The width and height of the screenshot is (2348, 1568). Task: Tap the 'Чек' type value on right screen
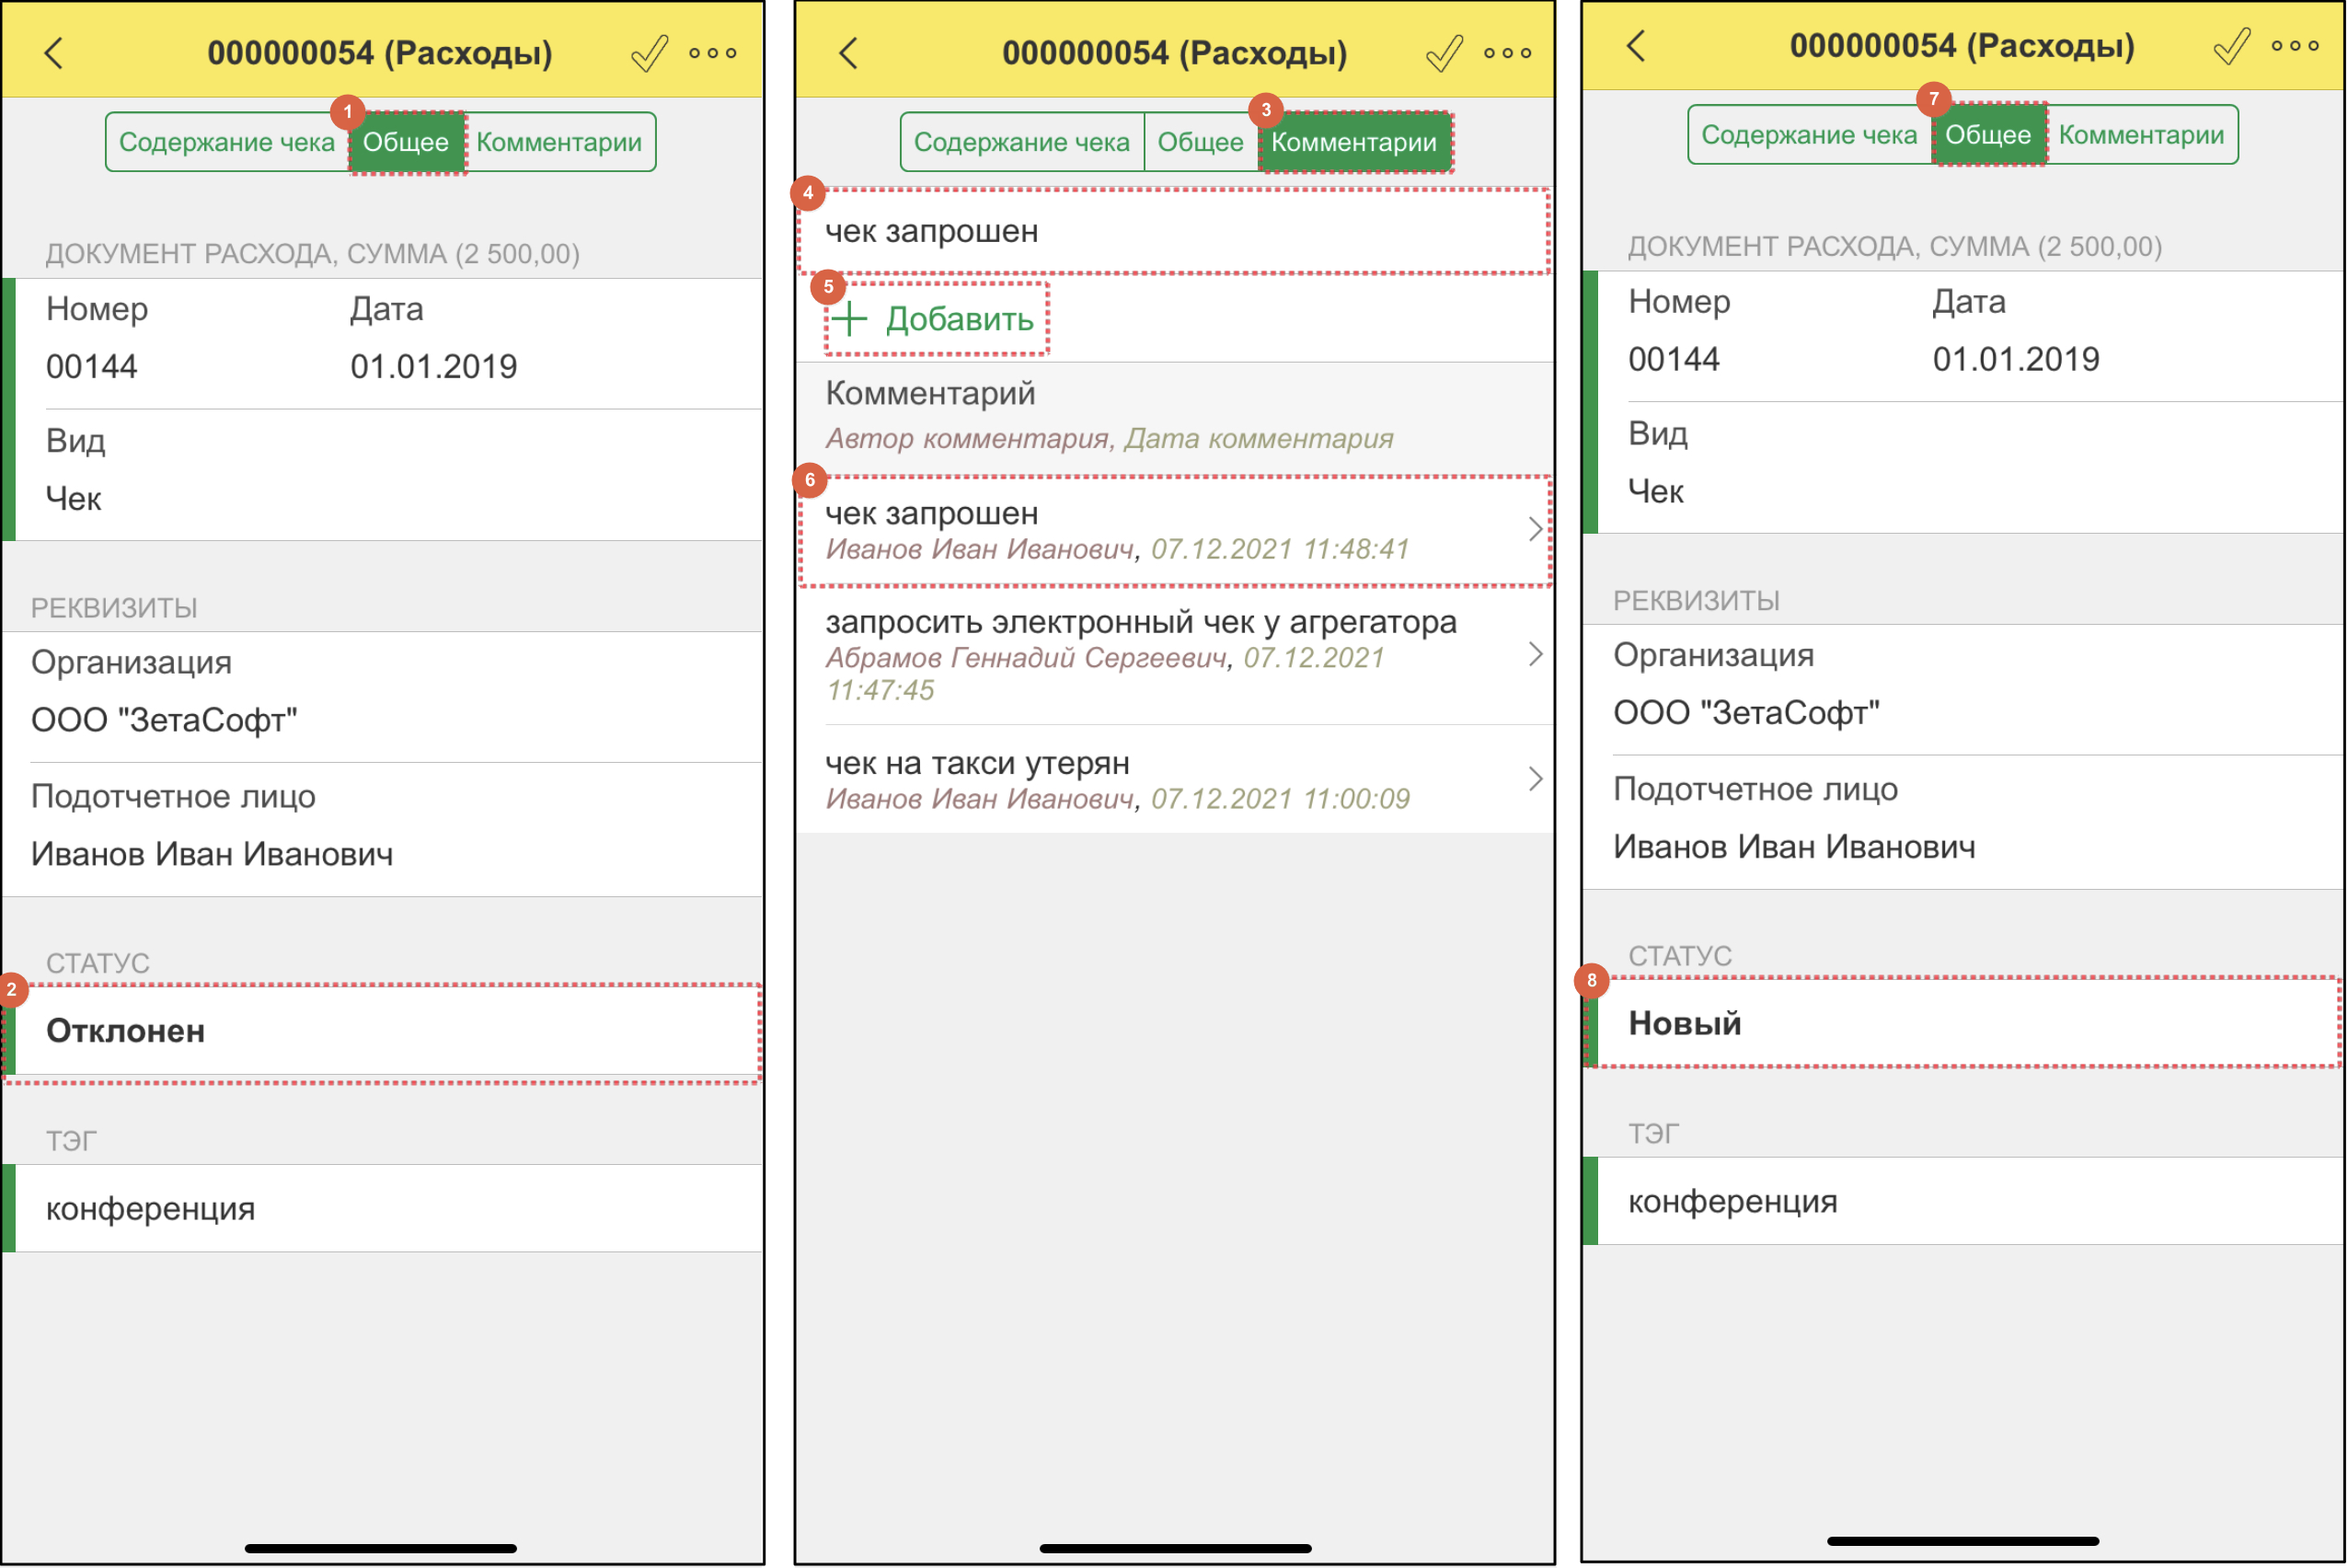point(1657,492)
